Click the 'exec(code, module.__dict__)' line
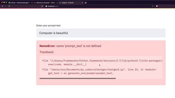 click(x=67, y=65)
